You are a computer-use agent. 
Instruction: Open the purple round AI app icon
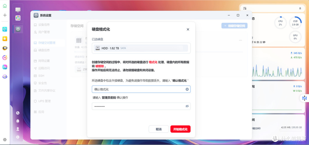coord(5,58)
